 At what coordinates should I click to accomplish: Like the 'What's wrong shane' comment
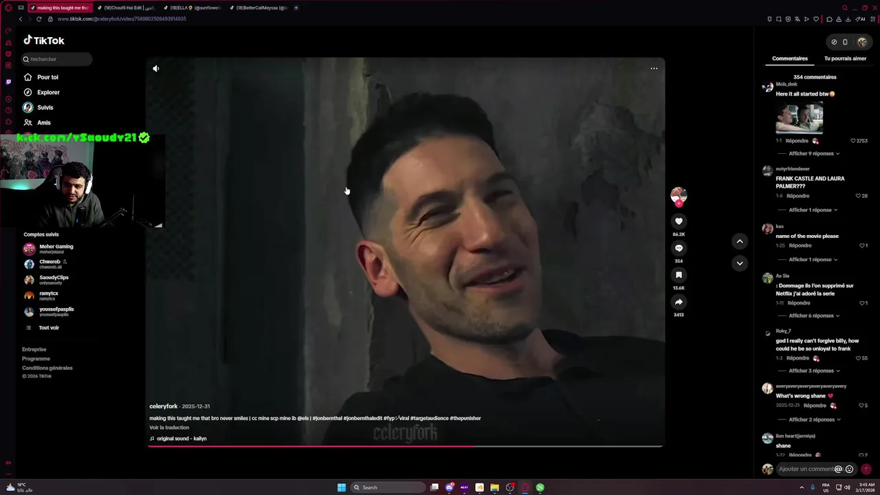tap(862, 406)
